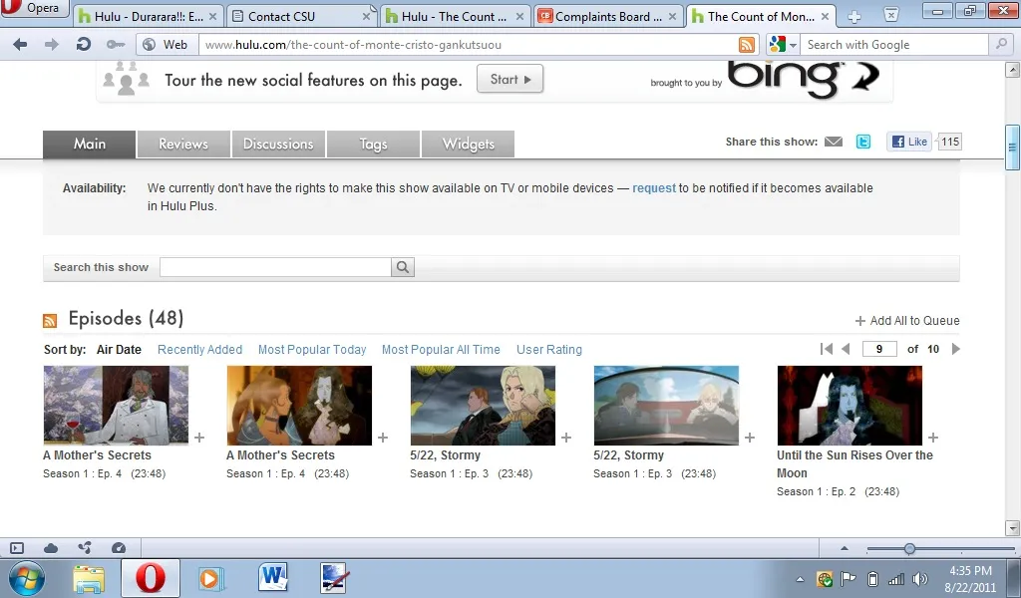Click the request notification link
The width and height of the screenshot is (1021, 598).
point(654,188)
